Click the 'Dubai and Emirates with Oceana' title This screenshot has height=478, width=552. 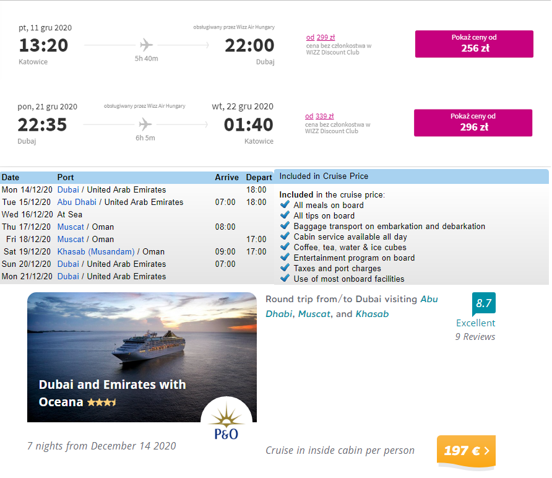pyautogui.click(x=112, y=393)
